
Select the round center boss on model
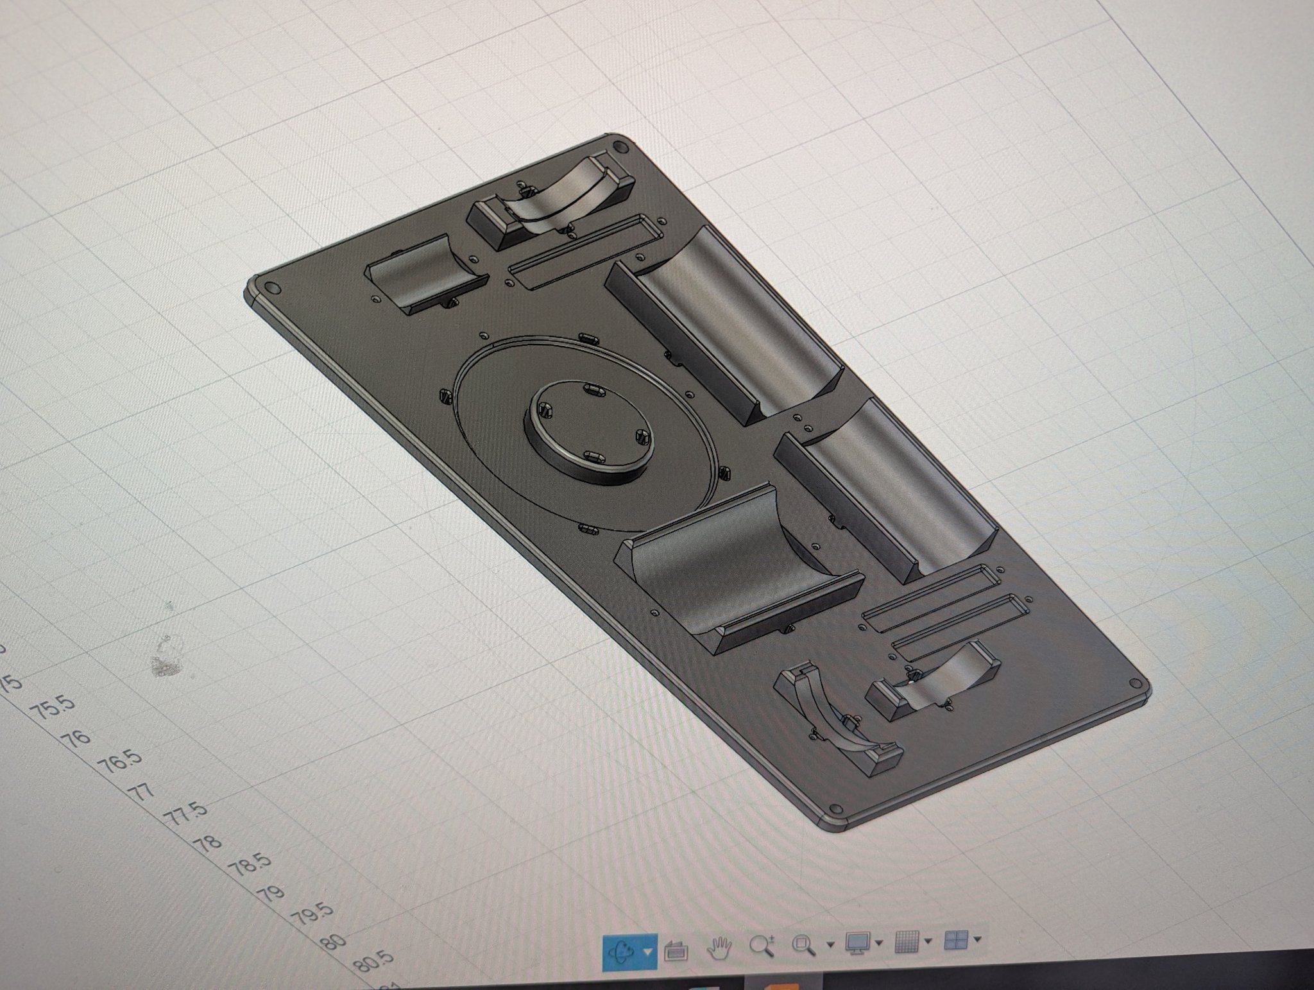[591, 431]
